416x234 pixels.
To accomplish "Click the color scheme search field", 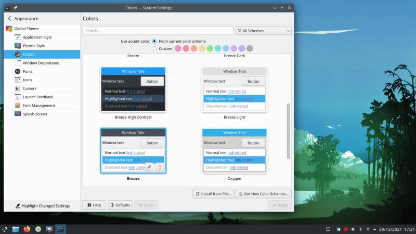I will [158, 31].
